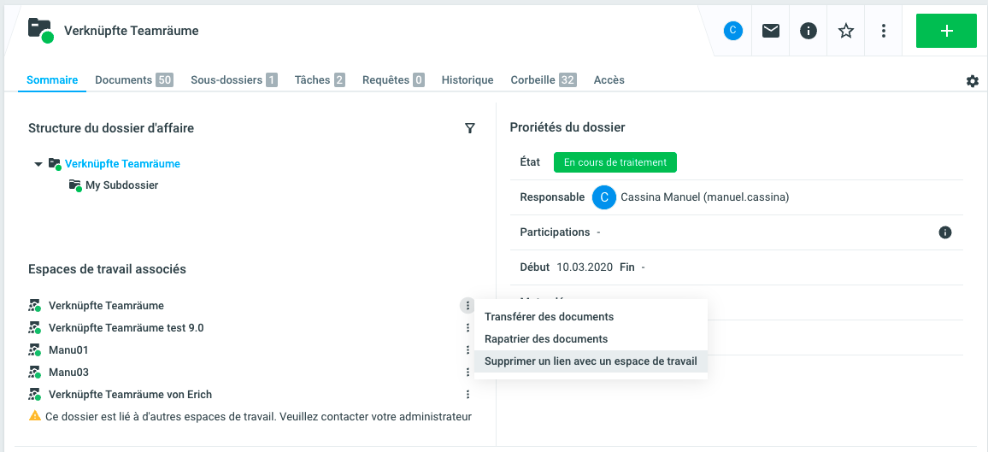
Task: Click the blue user avatar in header
Action: pyautogui.click(x=732, y=31)
